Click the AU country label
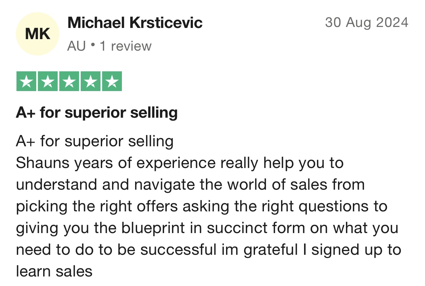 [76, 46]
